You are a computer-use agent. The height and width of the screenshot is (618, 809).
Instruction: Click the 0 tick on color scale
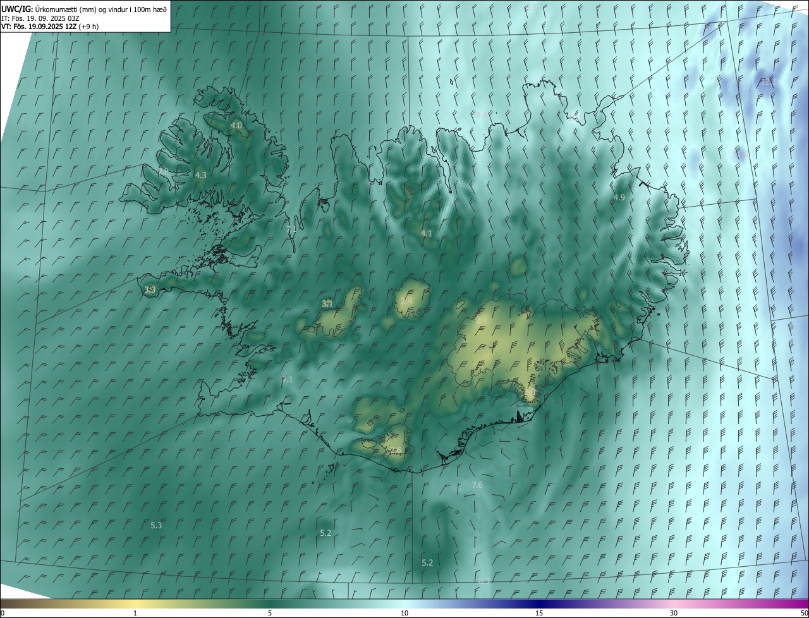click(3, 614)
